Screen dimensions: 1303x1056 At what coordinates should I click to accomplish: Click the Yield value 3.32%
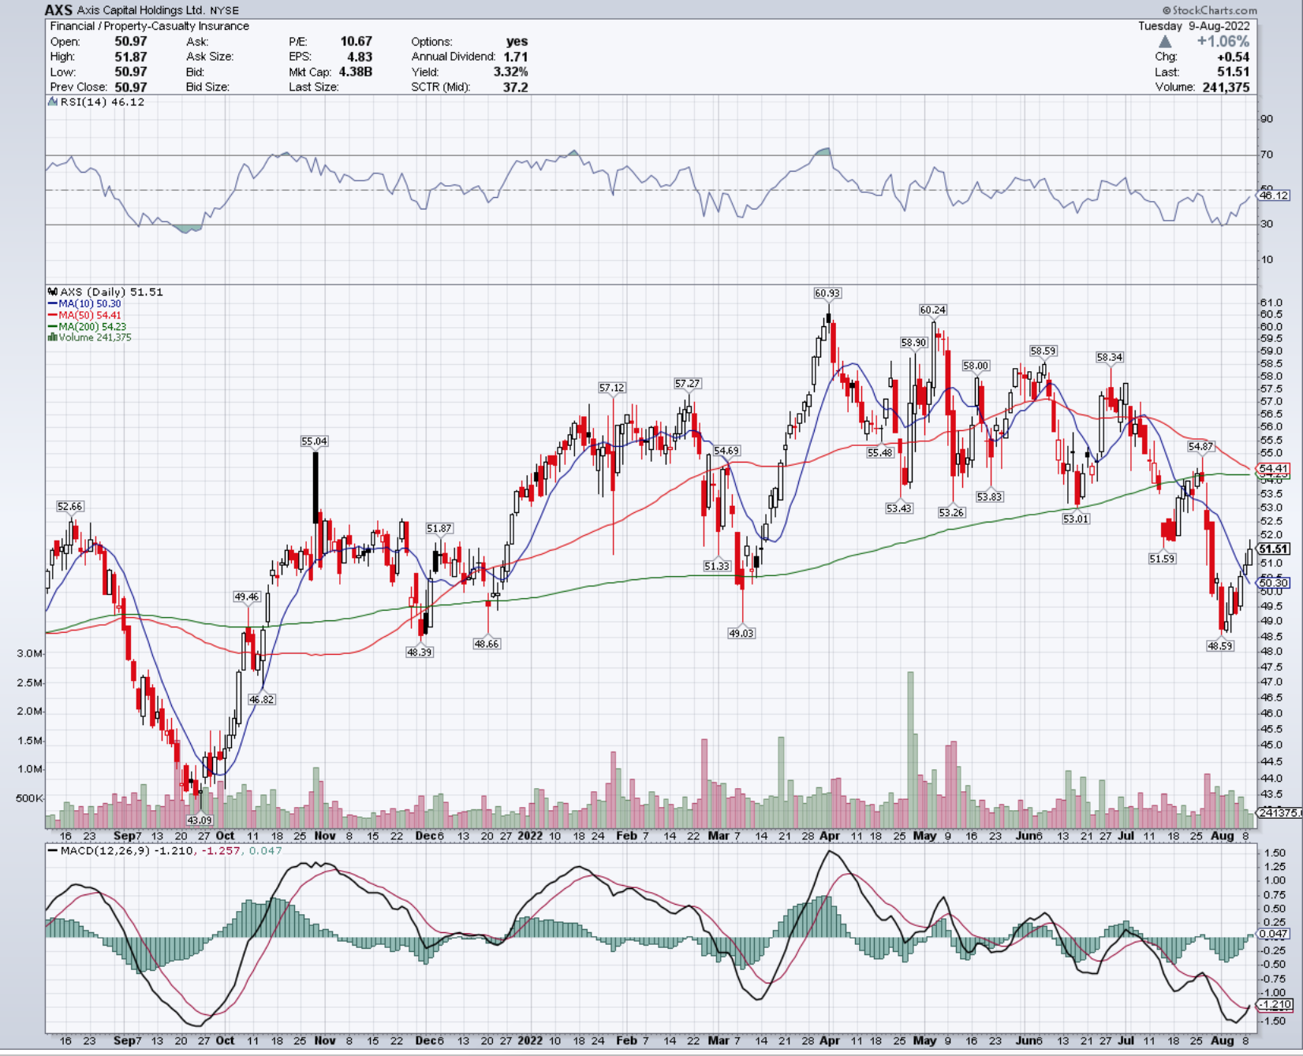510,72
